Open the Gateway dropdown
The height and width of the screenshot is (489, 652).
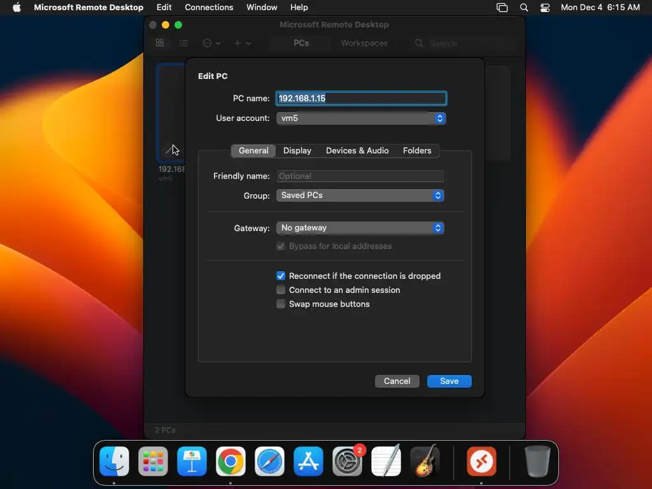360,227
